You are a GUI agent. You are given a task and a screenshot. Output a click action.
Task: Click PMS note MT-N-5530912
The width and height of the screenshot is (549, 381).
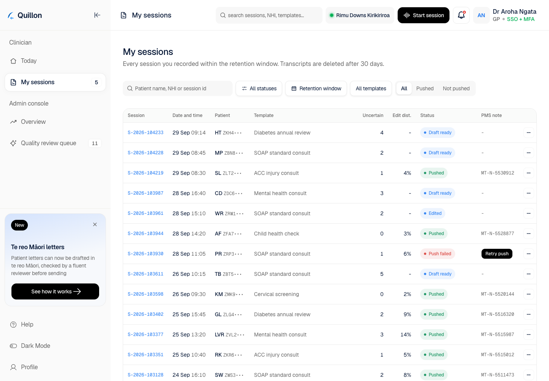498,173
